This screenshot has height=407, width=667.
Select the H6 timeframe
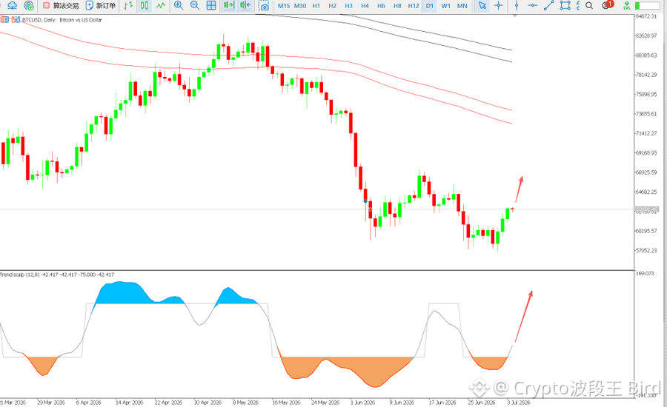(x=381, y=6)
